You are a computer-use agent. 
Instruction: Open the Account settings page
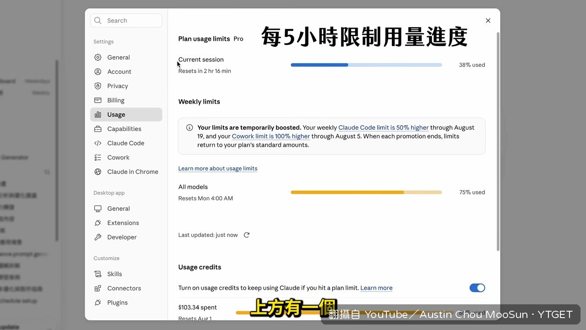point(126,71)
